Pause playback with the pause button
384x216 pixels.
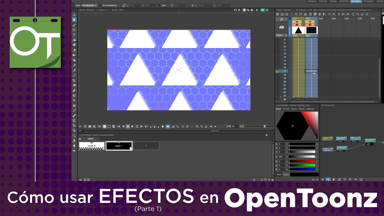pos(128,127)
